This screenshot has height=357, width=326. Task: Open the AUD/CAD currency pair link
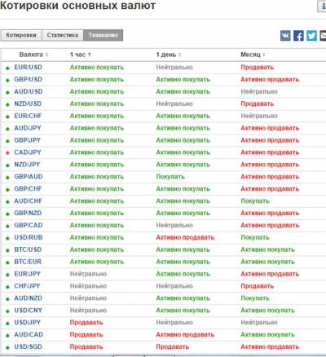(x=29, y=334)
